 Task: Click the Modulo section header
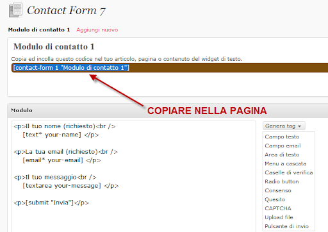click(168, 110)
